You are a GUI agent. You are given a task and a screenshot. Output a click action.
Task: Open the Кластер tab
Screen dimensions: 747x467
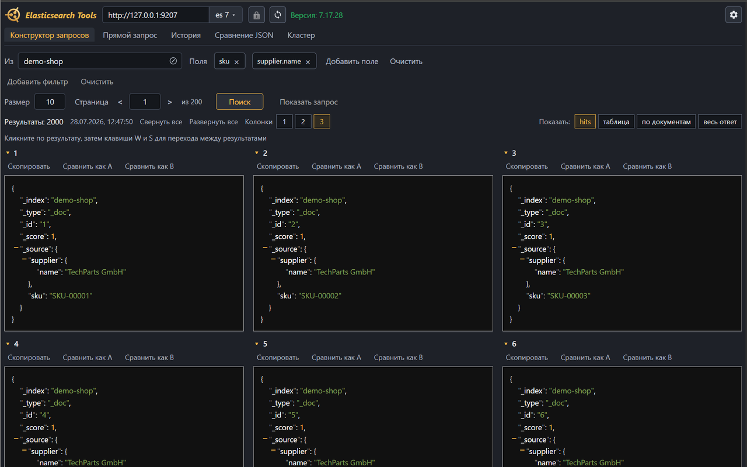point(301,35)
